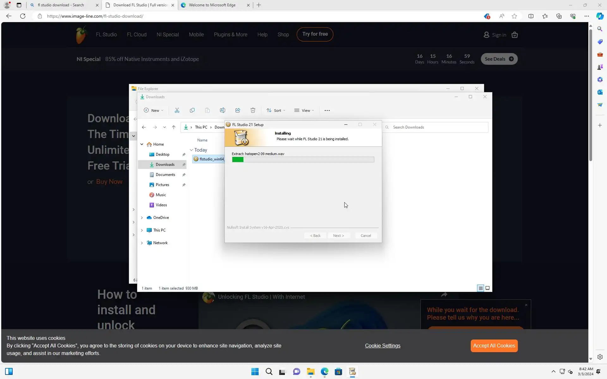This screenshot has height=379, width=607.
Task: Open the Plugins & More menu
Action: pos(230,35)
